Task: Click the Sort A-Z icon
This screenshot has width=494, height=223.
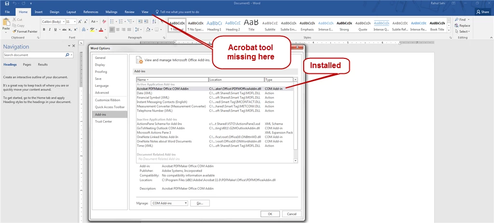Action: 154,22
